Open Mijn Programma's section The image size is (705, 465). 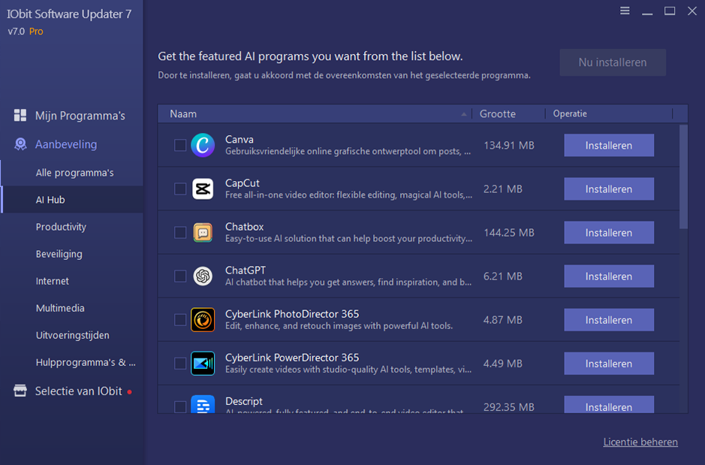(x=80, y=116)
